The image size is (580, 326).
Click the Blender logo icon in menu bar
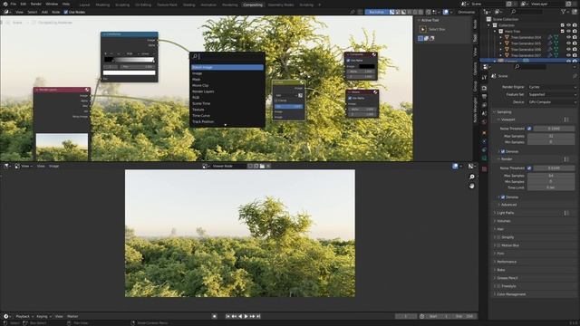click(x=5, y=4)
